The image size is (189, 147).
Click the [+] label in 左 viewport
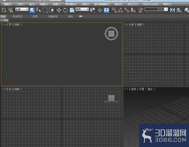pos(5,89)
